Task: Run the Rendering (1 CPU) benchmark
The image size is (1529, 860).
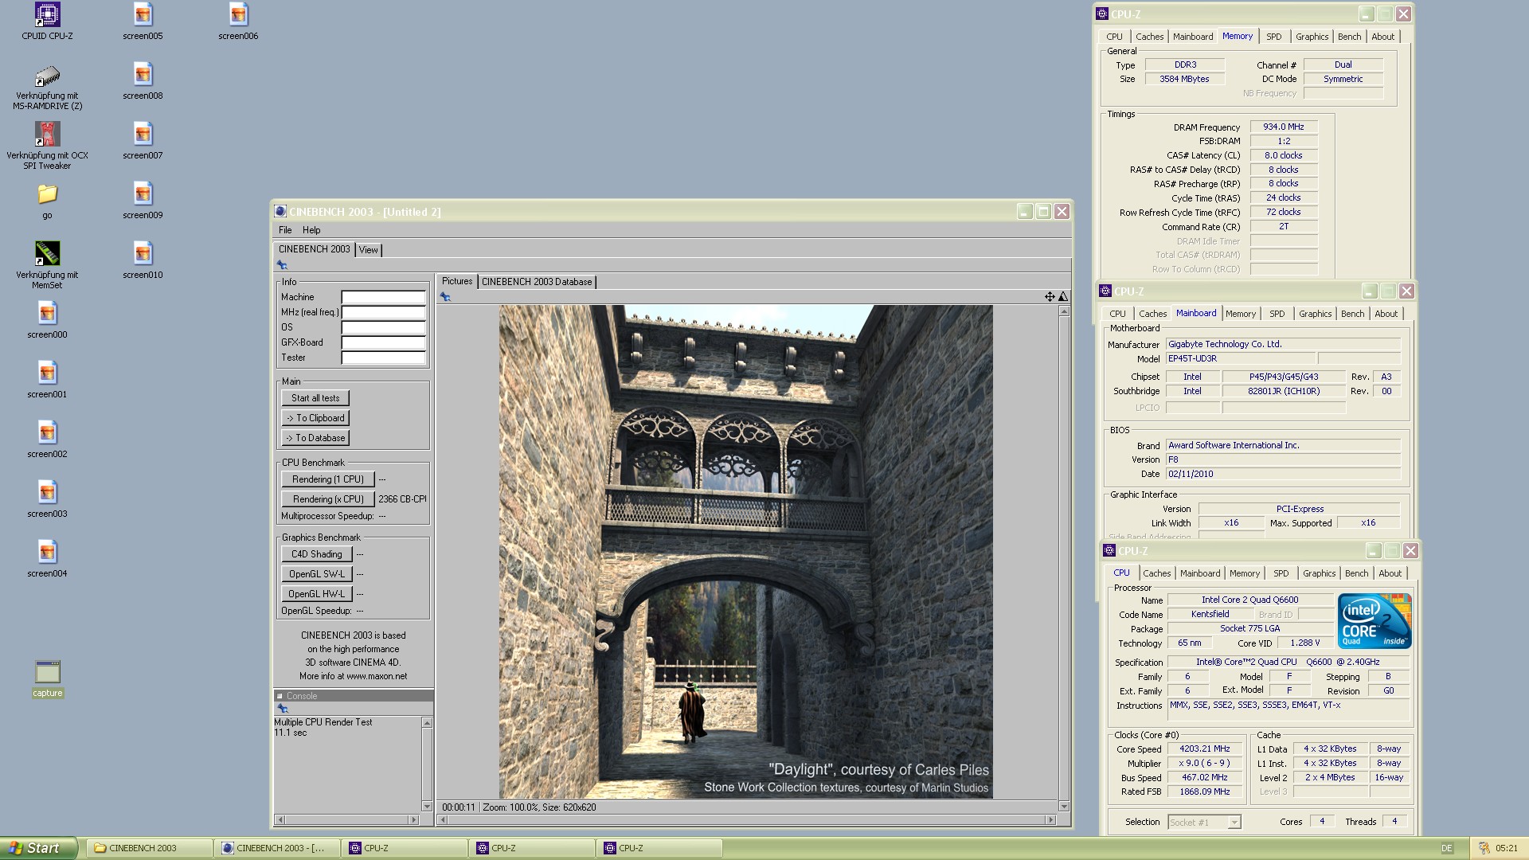Action: coord(328,479)
